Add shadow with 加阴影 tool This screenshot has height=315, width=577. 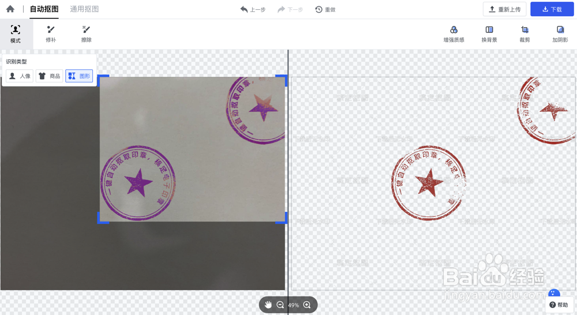(x=560, y=34)
